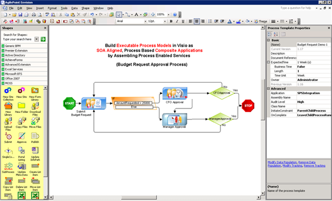Screen dimensions: 332x201
Task: Click the Manager Approval activity shape
Action: click(x=175, y=120)
